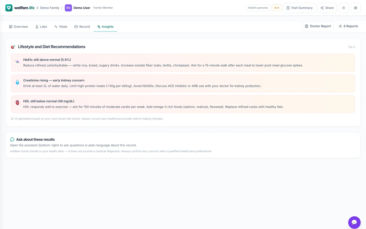366x229 pixels.
Task: Click the speech bubble icon beside Ask heading
Action: 12,139
